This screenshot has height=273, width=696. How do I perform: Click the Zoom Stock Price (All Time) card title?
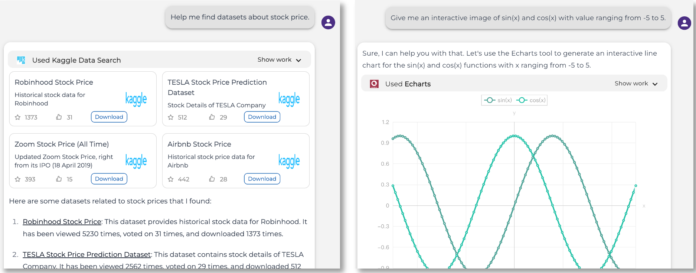[62, 144]
